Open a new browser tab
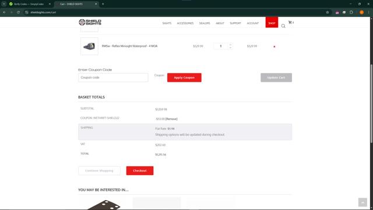 [103, 4]
